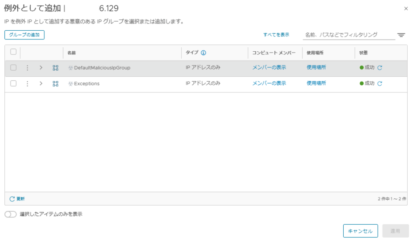Click the キャンセル button
Screen dimensions: 415x242
pos(360,231)
